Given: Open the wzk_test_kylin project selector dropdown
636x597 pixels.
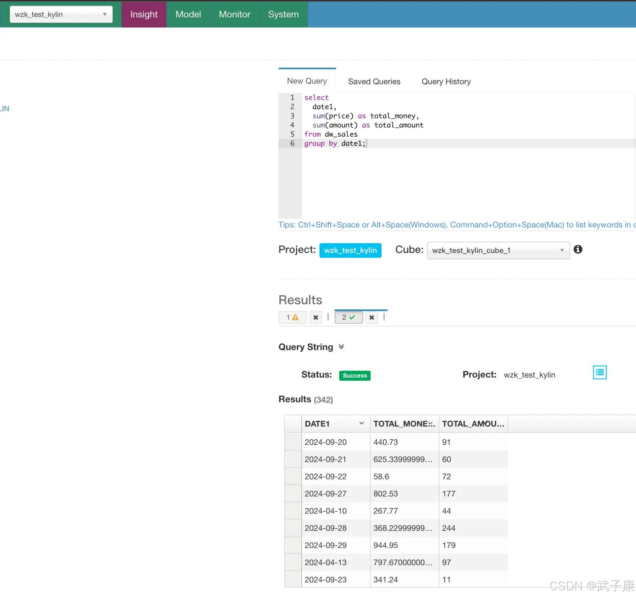Looking at the screenshot, I should (61, 14).
